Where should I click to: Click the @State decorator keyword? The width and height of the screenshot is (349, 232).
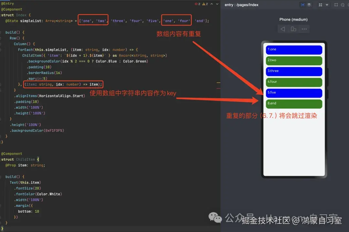[x=12, y=21]
